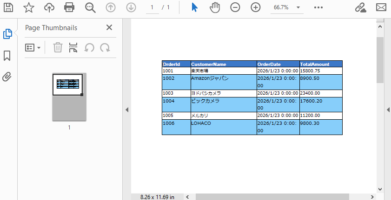Close the Page Thumbnails panel

pos(109,27)
